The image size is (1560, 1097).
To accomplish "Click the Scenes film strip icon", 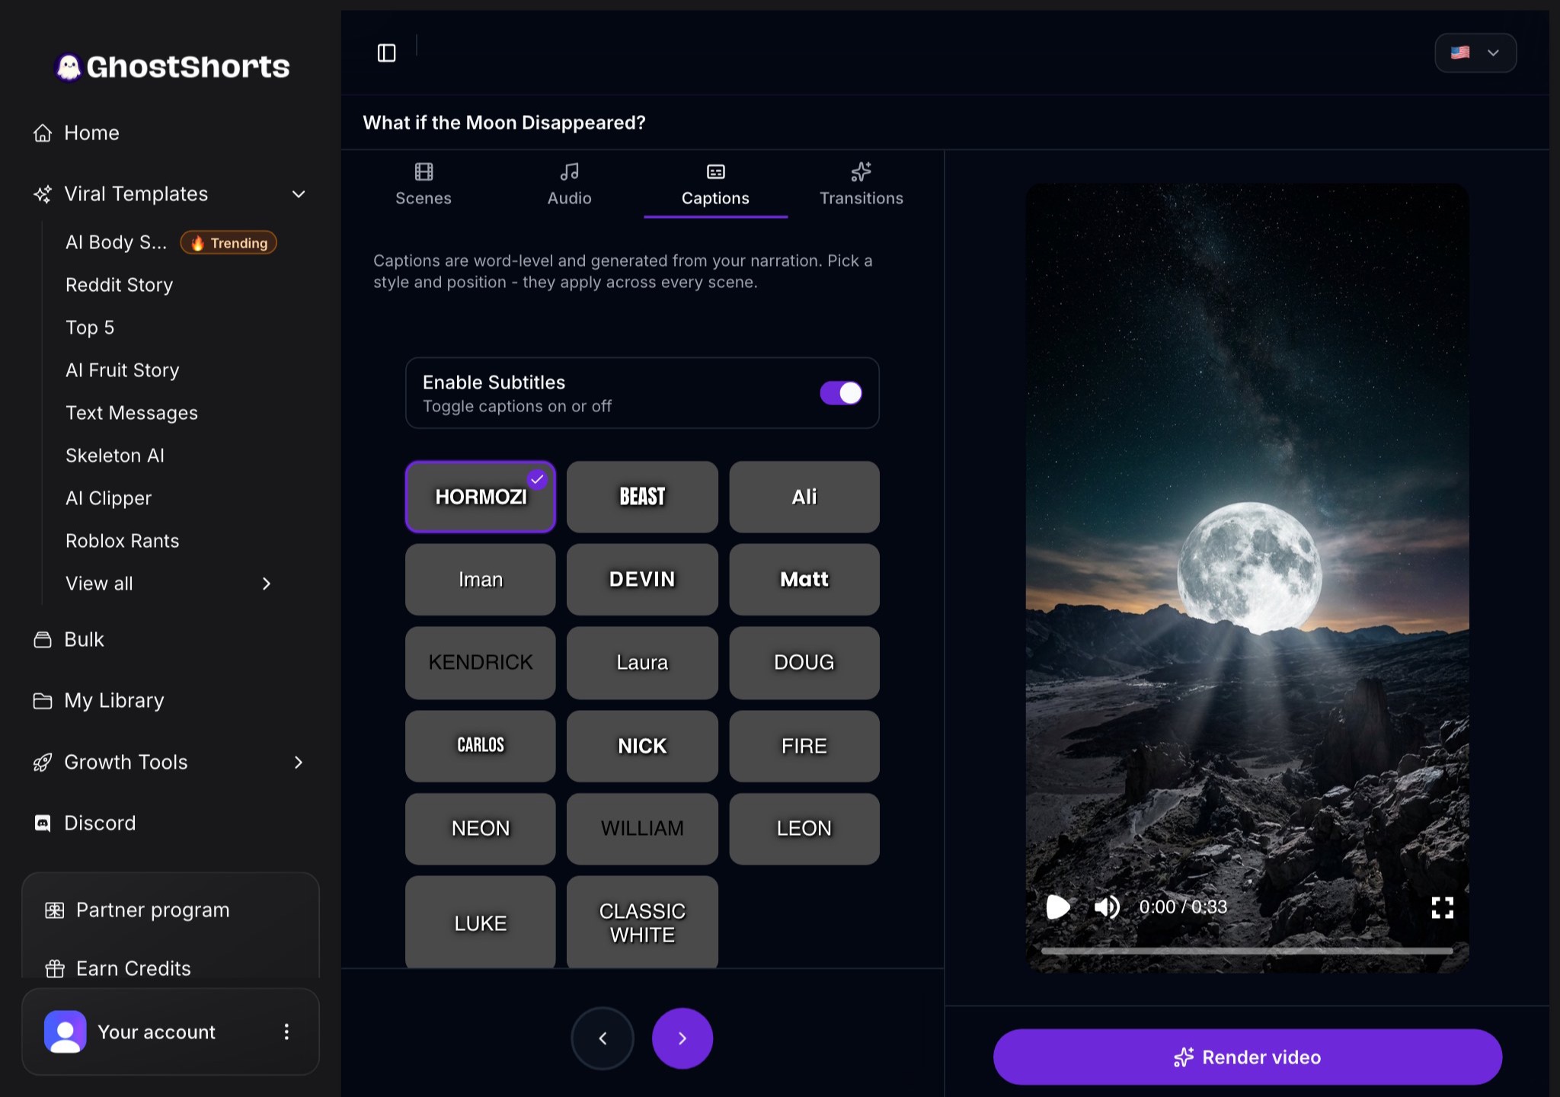I will [424, 171].
